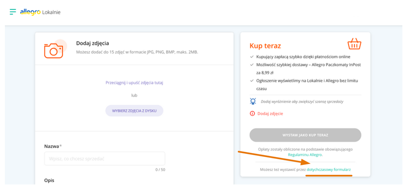Click 'Ogłoszenie wyświetlimy na Lokalnie' benefit line

pos(307,85)
